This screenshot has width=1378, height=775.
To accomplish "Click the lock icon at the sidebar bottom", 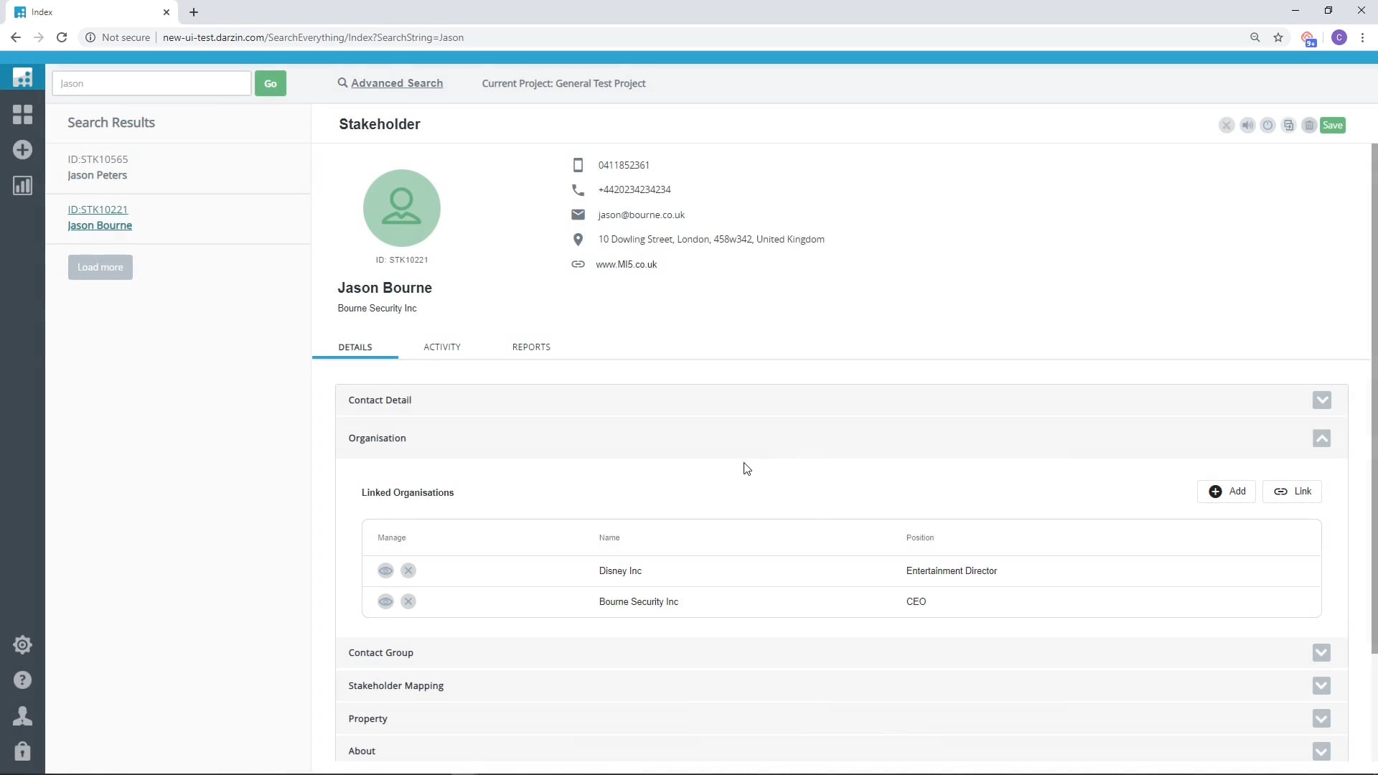I will click(x=22, y=751).
